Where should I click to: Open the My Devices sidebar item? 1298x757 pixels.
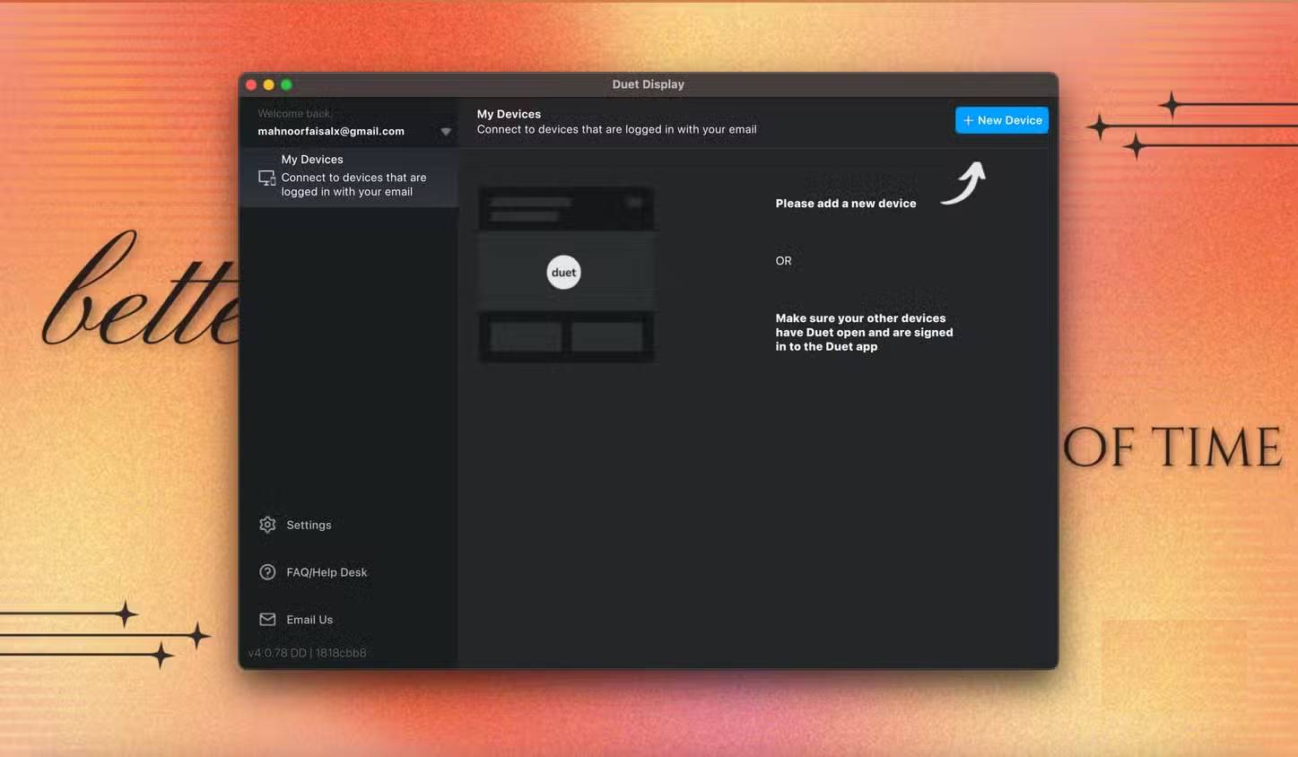pyautogui.click(x=349, y=176)
